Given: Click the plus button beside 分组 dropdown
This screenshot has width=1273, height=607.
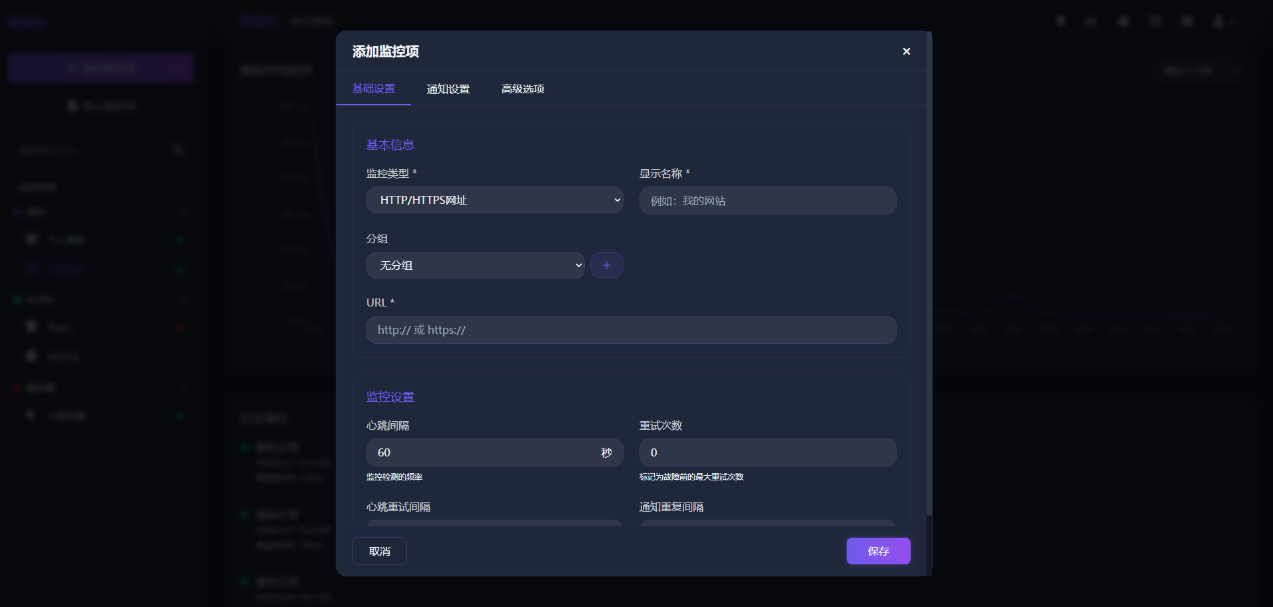Looking at the screenshot, I should 606,265.
